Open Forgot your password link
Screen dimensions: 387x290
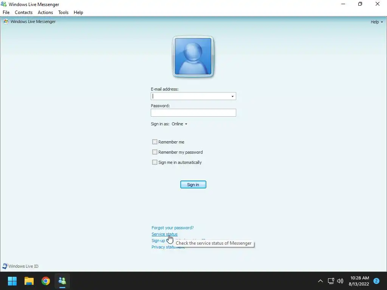(x=172, y=228)
